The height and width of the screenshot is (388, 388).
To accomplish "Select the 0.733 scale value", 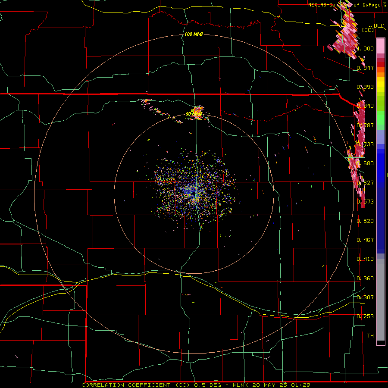I will pos(365,144).
